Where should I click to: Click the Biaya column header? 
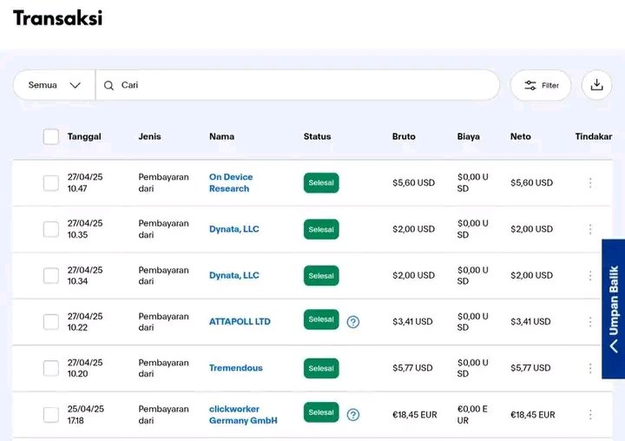(x=469, y=137)
